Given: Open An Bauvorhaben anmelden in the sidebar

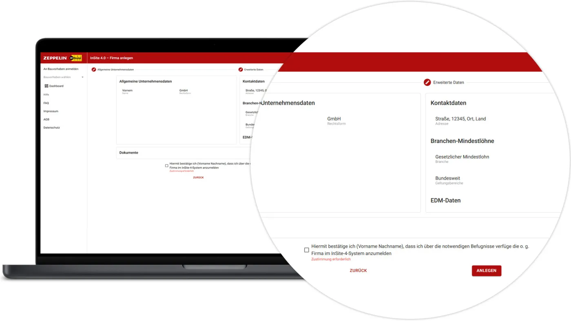Looking at the screenshot, I should point(61,69).
